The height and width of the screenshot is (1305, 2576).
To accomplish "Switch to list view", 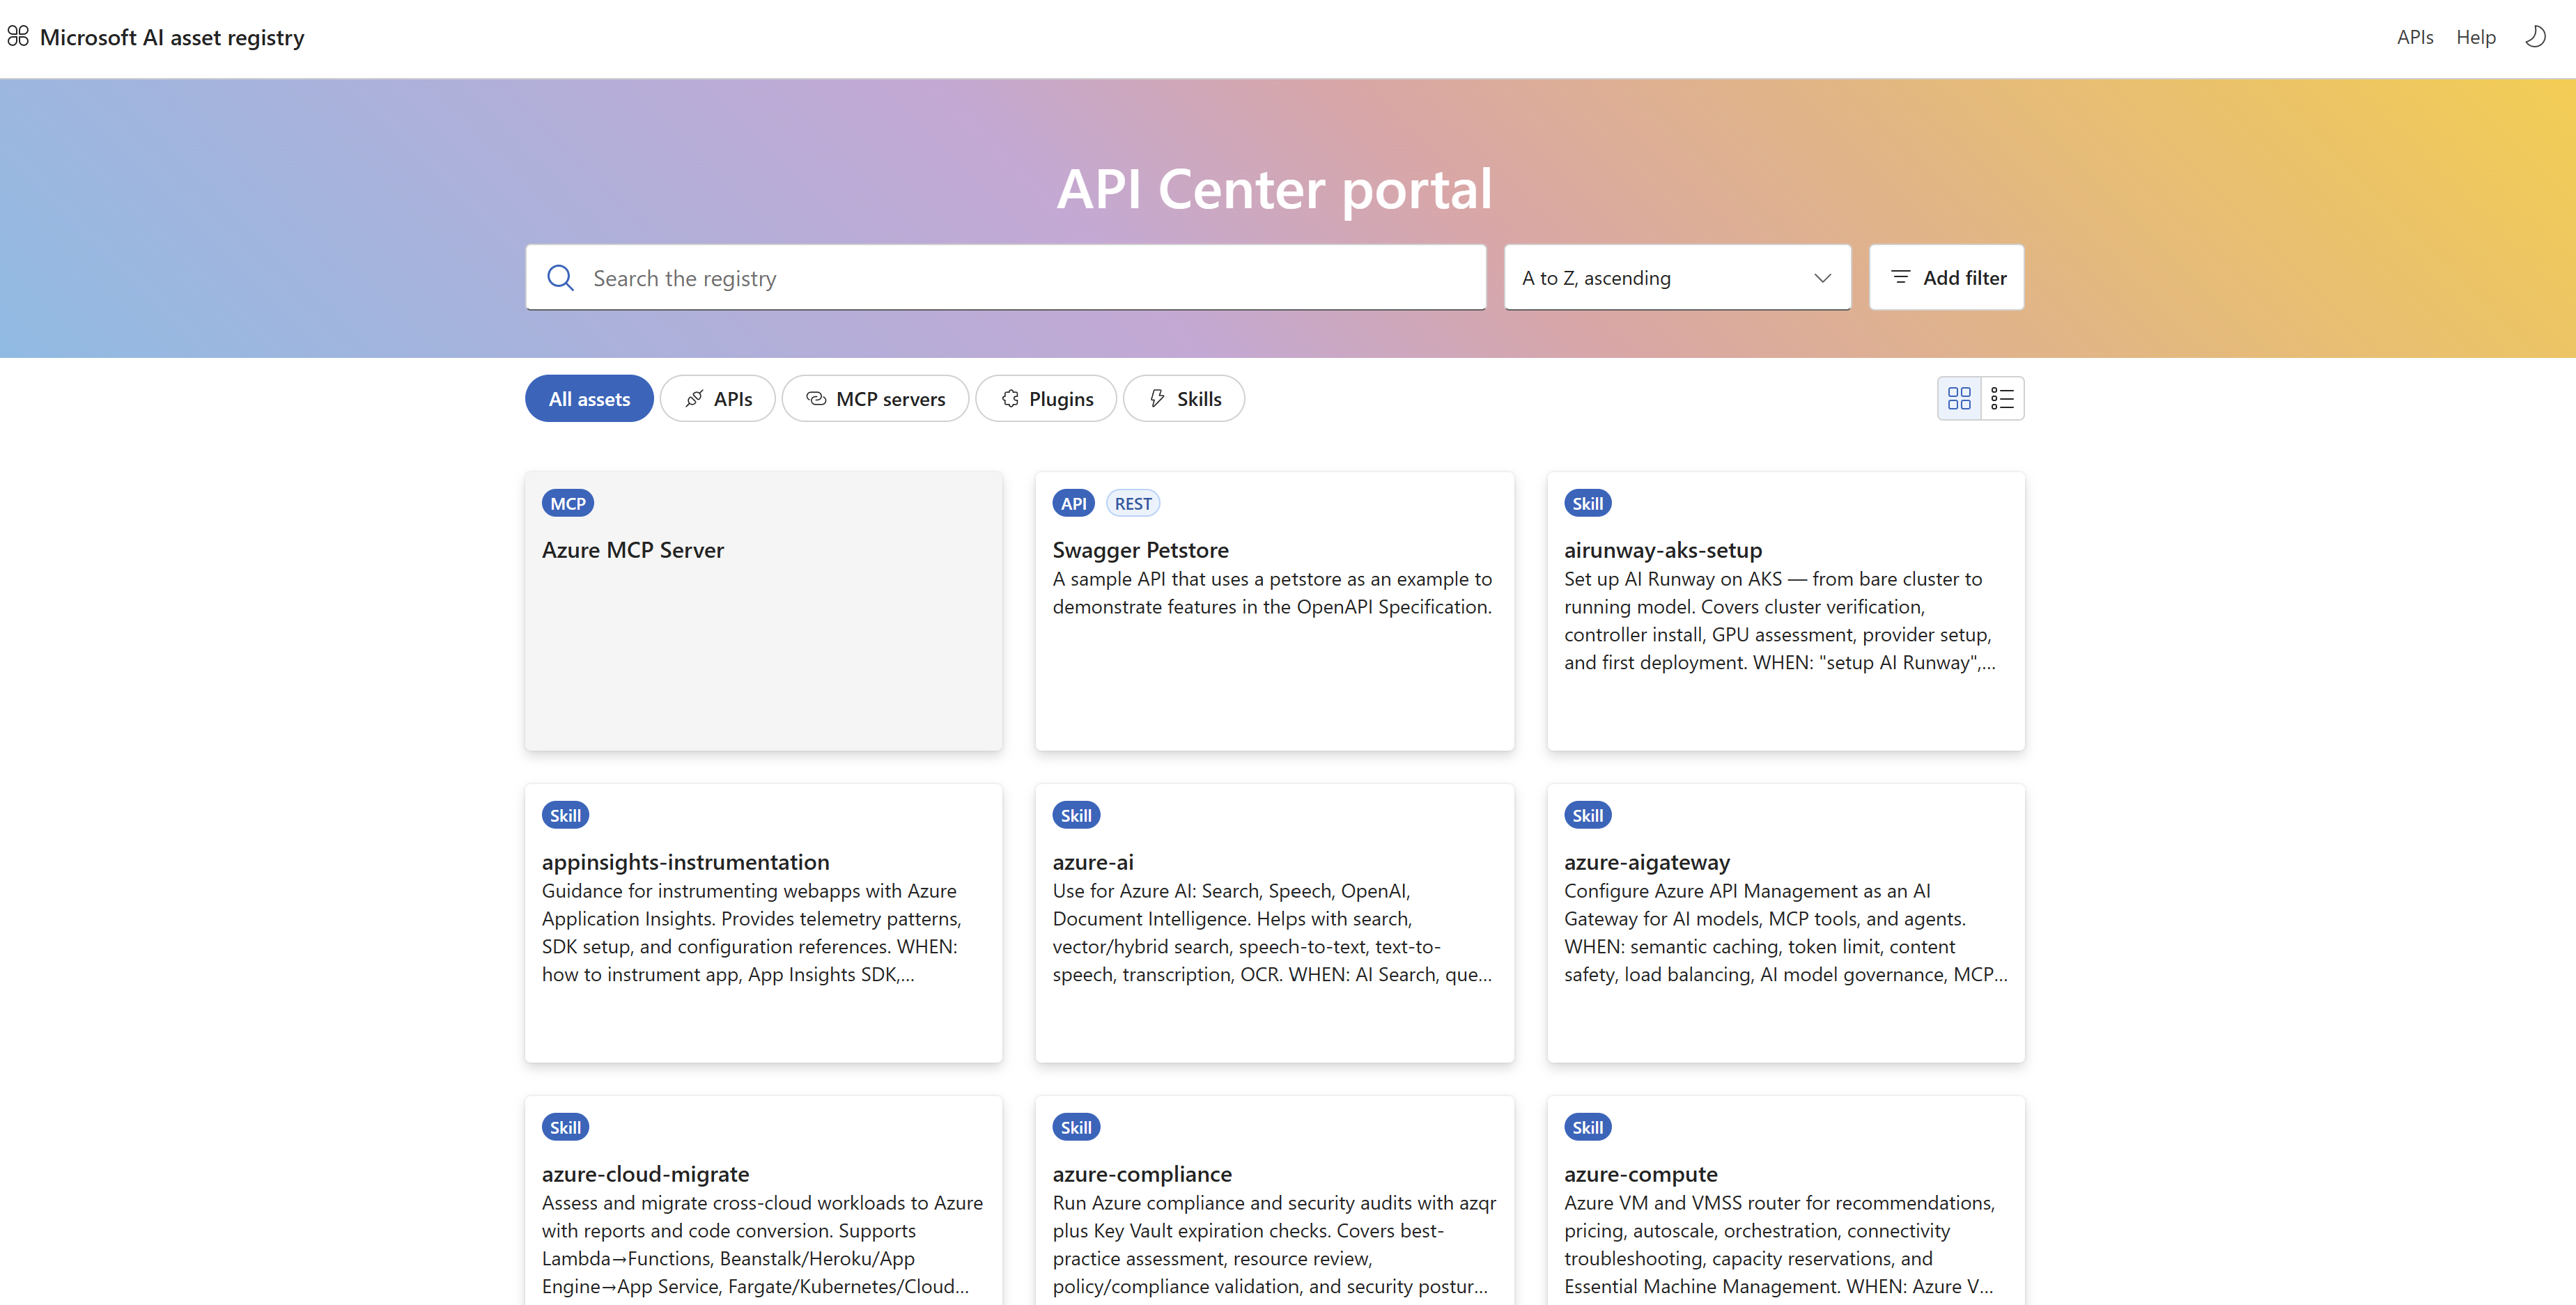I will 2002,398.
